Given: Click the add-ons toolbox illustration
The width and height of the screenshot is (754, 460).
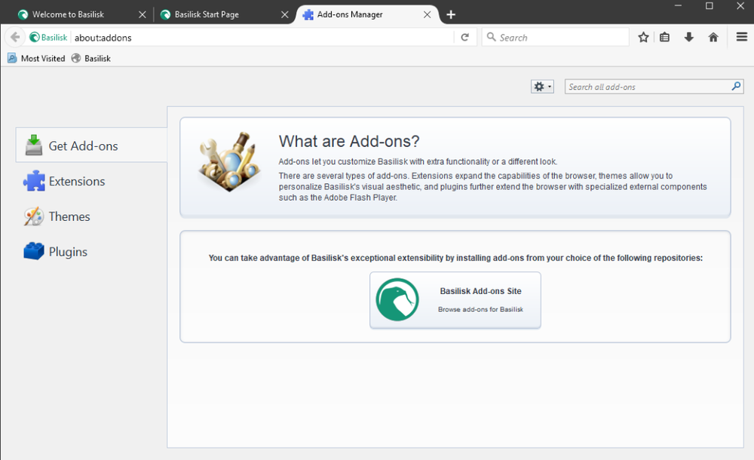Looking at the screenshot, I should (230, 161).
